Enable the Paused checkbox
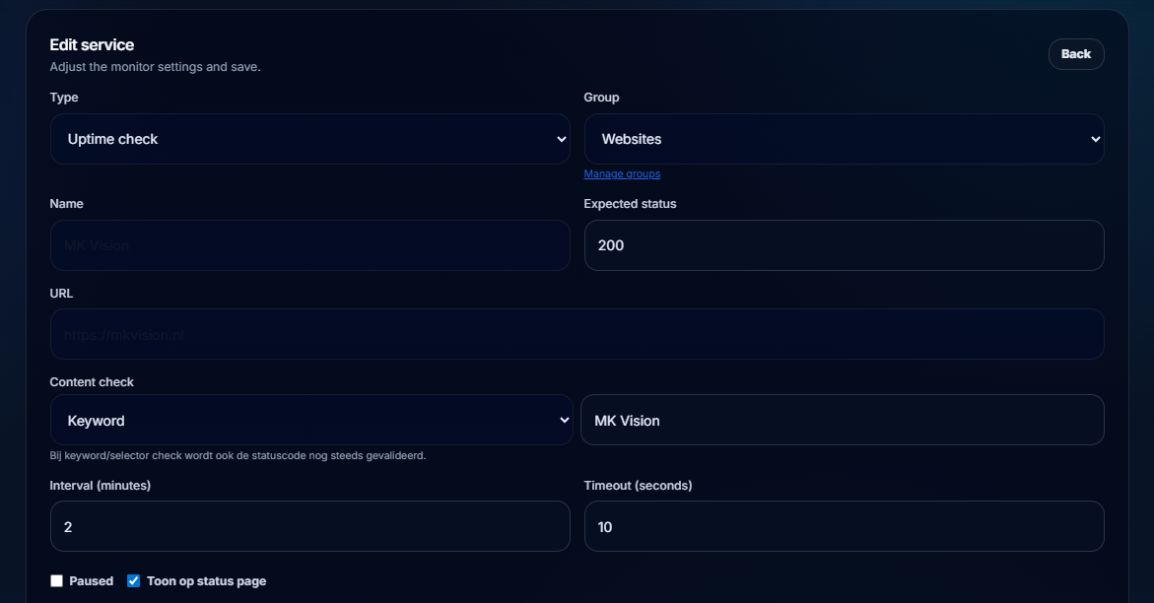The image size is (1154, 603). pos(57,581)
